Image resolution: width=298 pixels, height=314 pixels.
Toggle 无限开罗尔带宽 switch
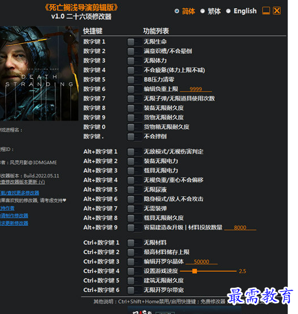pyautogui.click(x=134, y=290)
